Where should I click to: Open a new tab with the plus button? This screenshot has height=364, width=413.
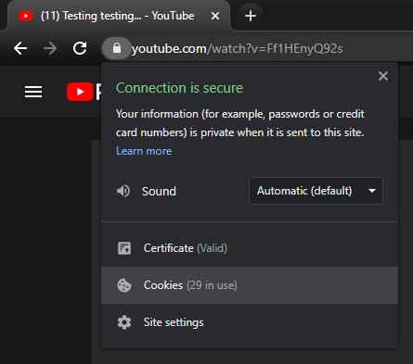[x=251, y=16]
